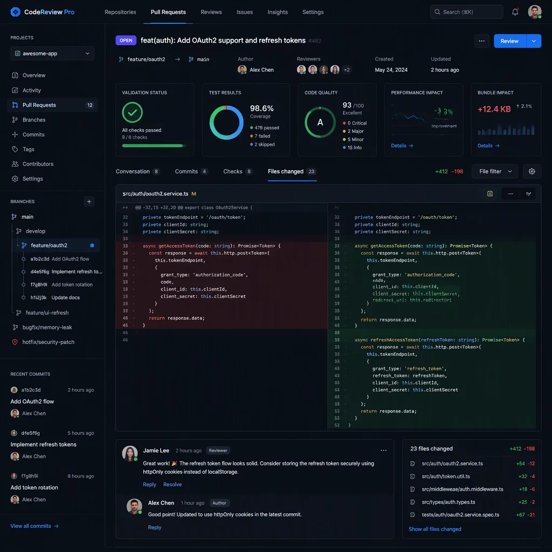Open the Activity sidebar item

click(x=52, y=90)
